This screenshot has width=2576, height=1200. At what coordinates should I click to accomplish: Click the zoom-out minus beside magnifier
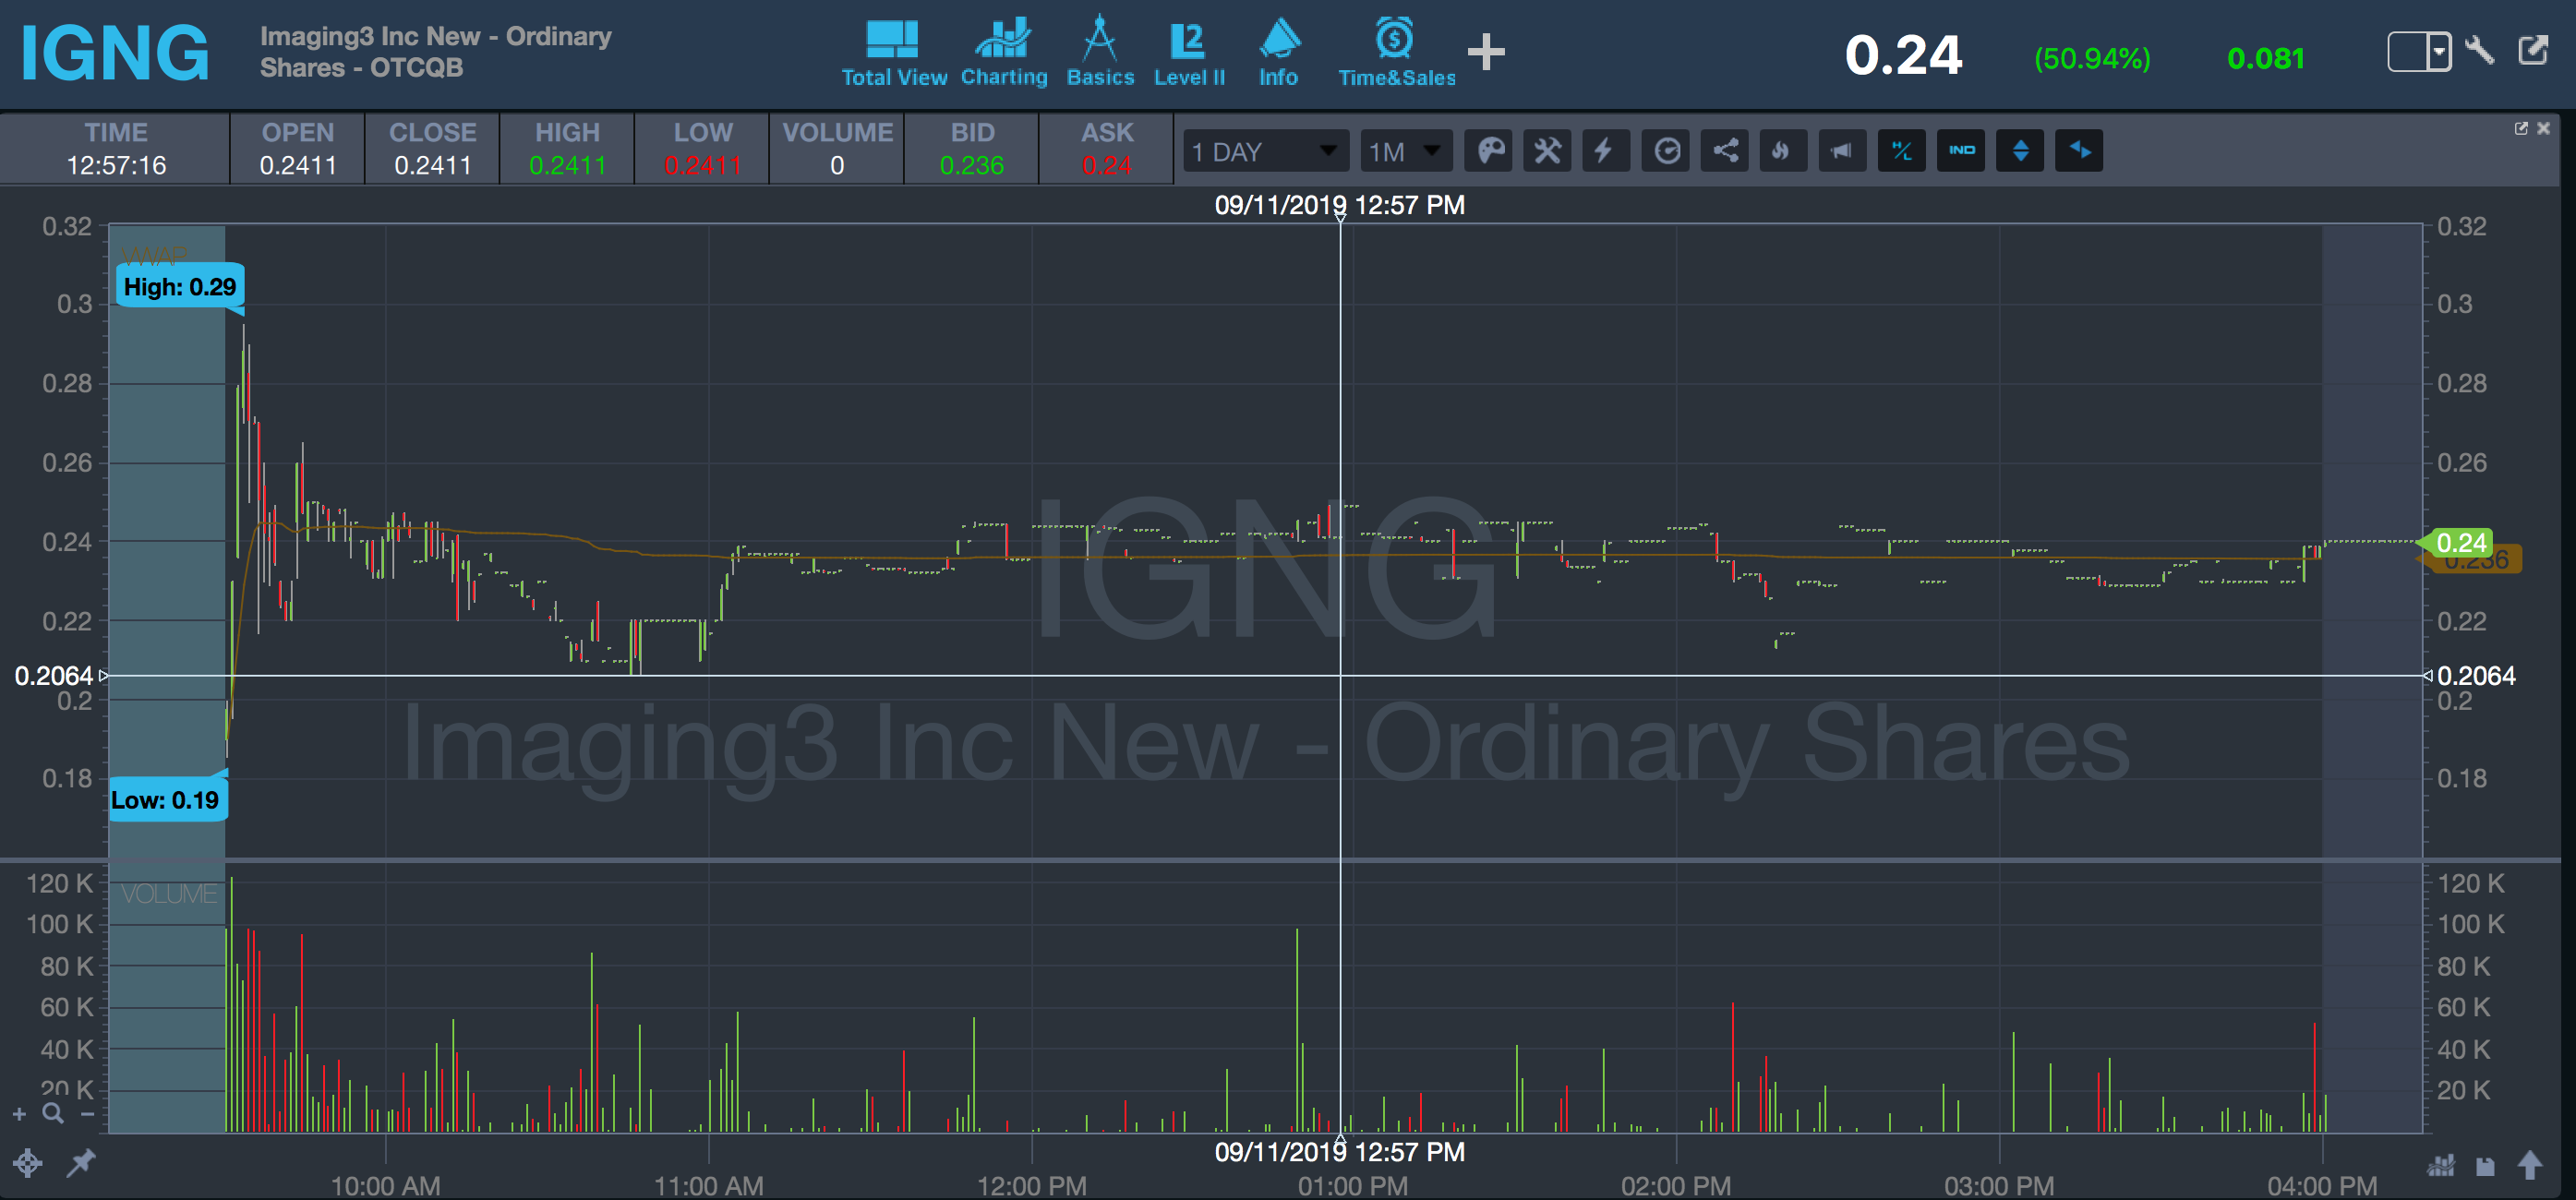click(88, 1114)
